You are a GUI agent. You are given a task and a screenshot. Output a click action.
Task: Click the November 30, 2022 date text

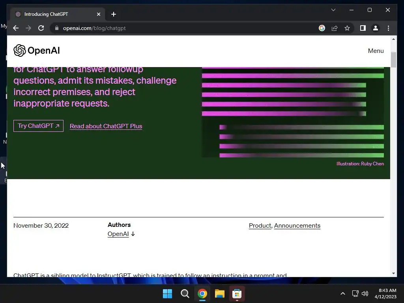41,225
